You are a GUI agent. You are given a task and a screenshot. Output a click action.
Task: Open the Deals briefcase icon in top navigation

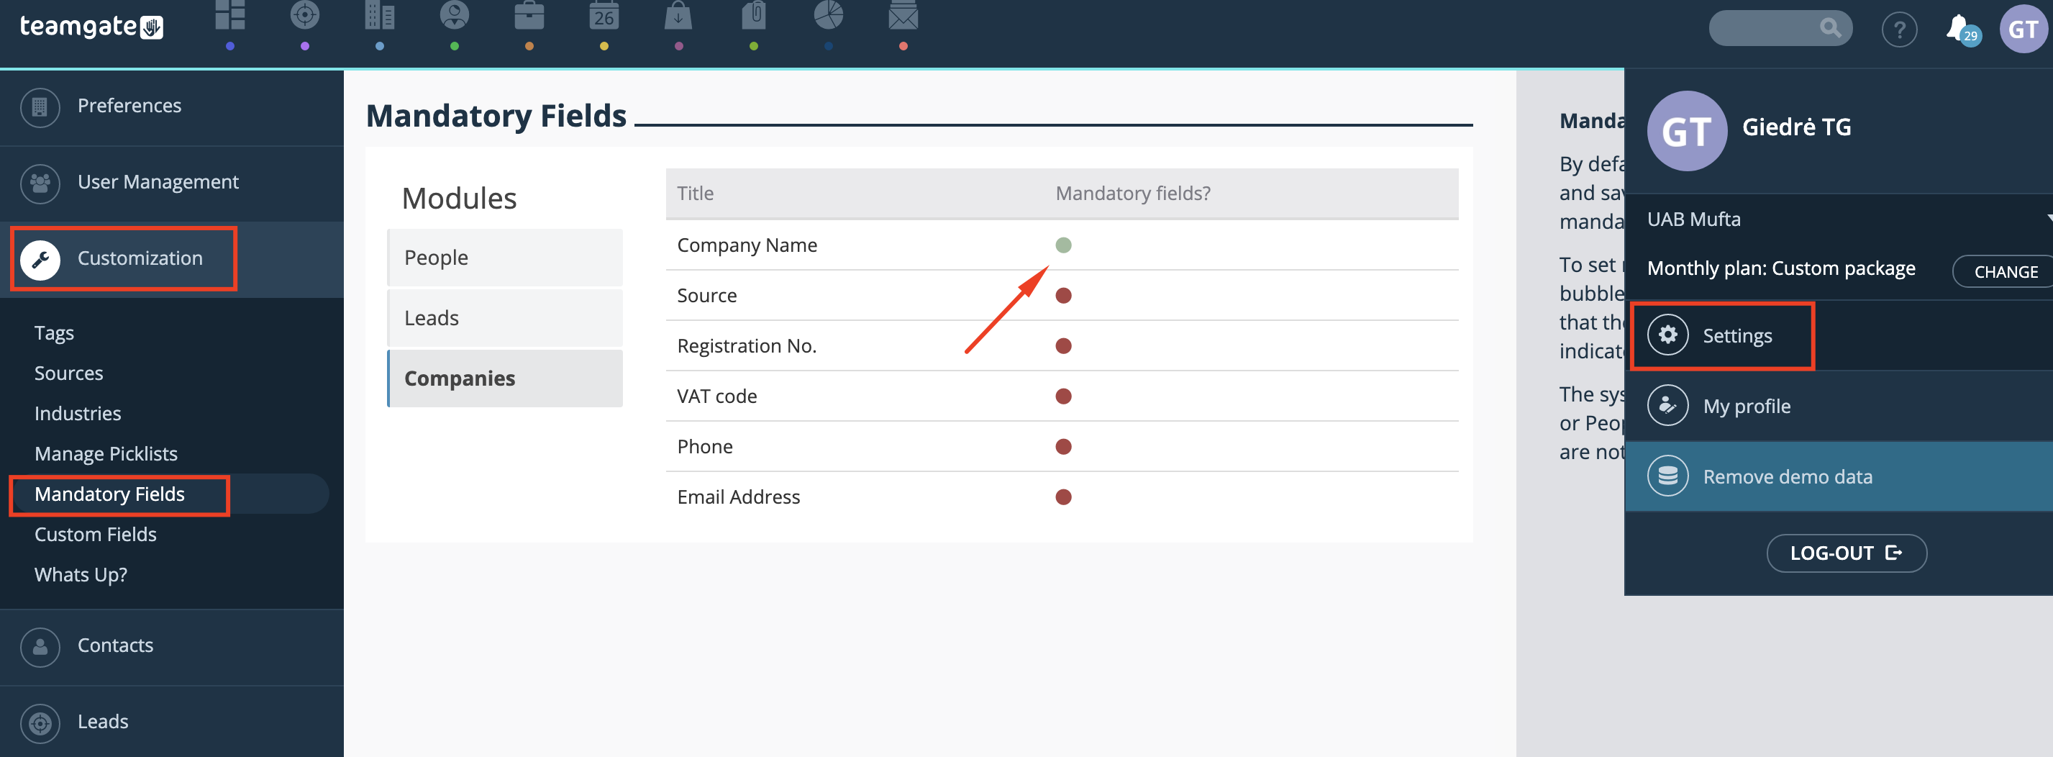pyautogui.click(x=529, y=15)
